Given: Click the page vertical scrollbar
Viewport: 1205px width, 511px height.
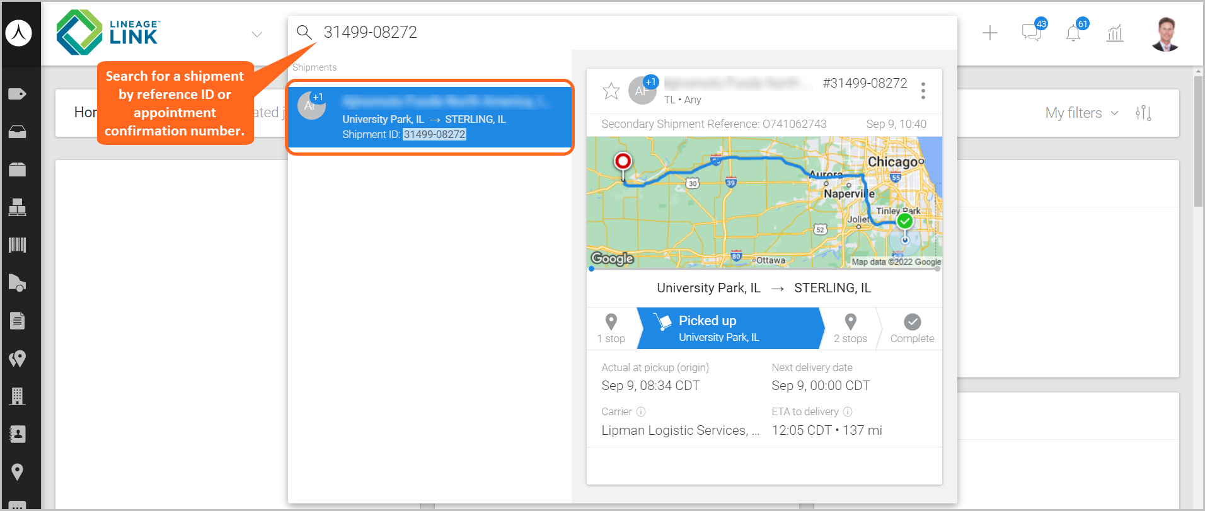Looking at the screenshot, I should coord(1198,142).
